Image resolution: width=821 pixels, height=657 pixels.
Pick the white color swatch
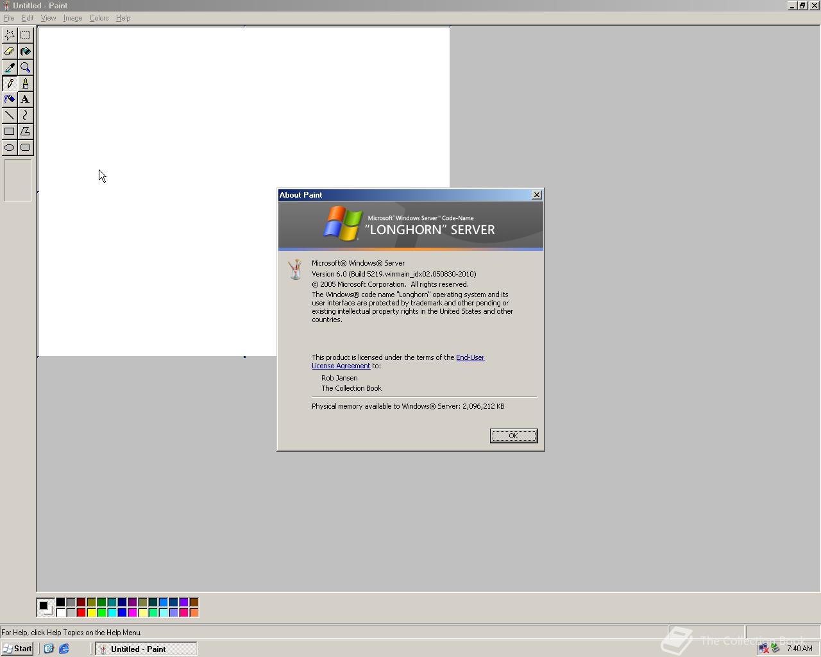click(x=60, y=612)
